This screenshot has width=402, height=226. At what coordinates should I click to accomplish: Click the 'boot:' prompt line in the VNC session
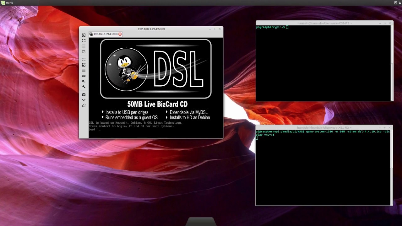pyautogui.click(x=95, y=129)
